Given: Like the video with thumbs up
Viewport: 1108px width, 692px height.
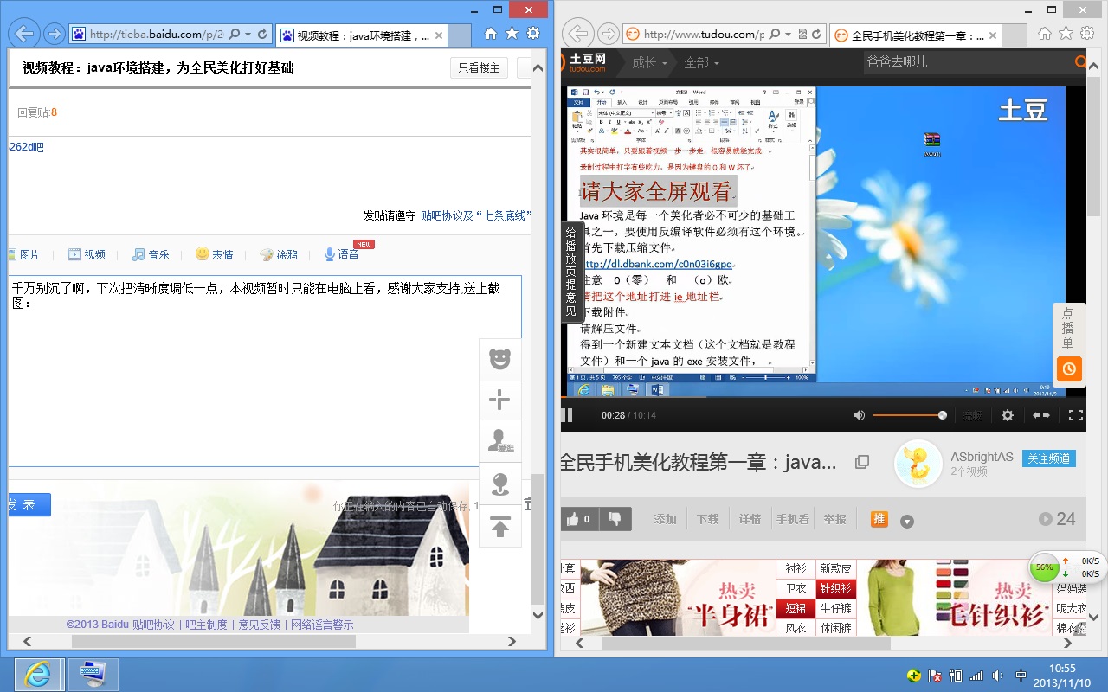Looking at the screenshot, I should pyautogui.click(x=579, y=519).
